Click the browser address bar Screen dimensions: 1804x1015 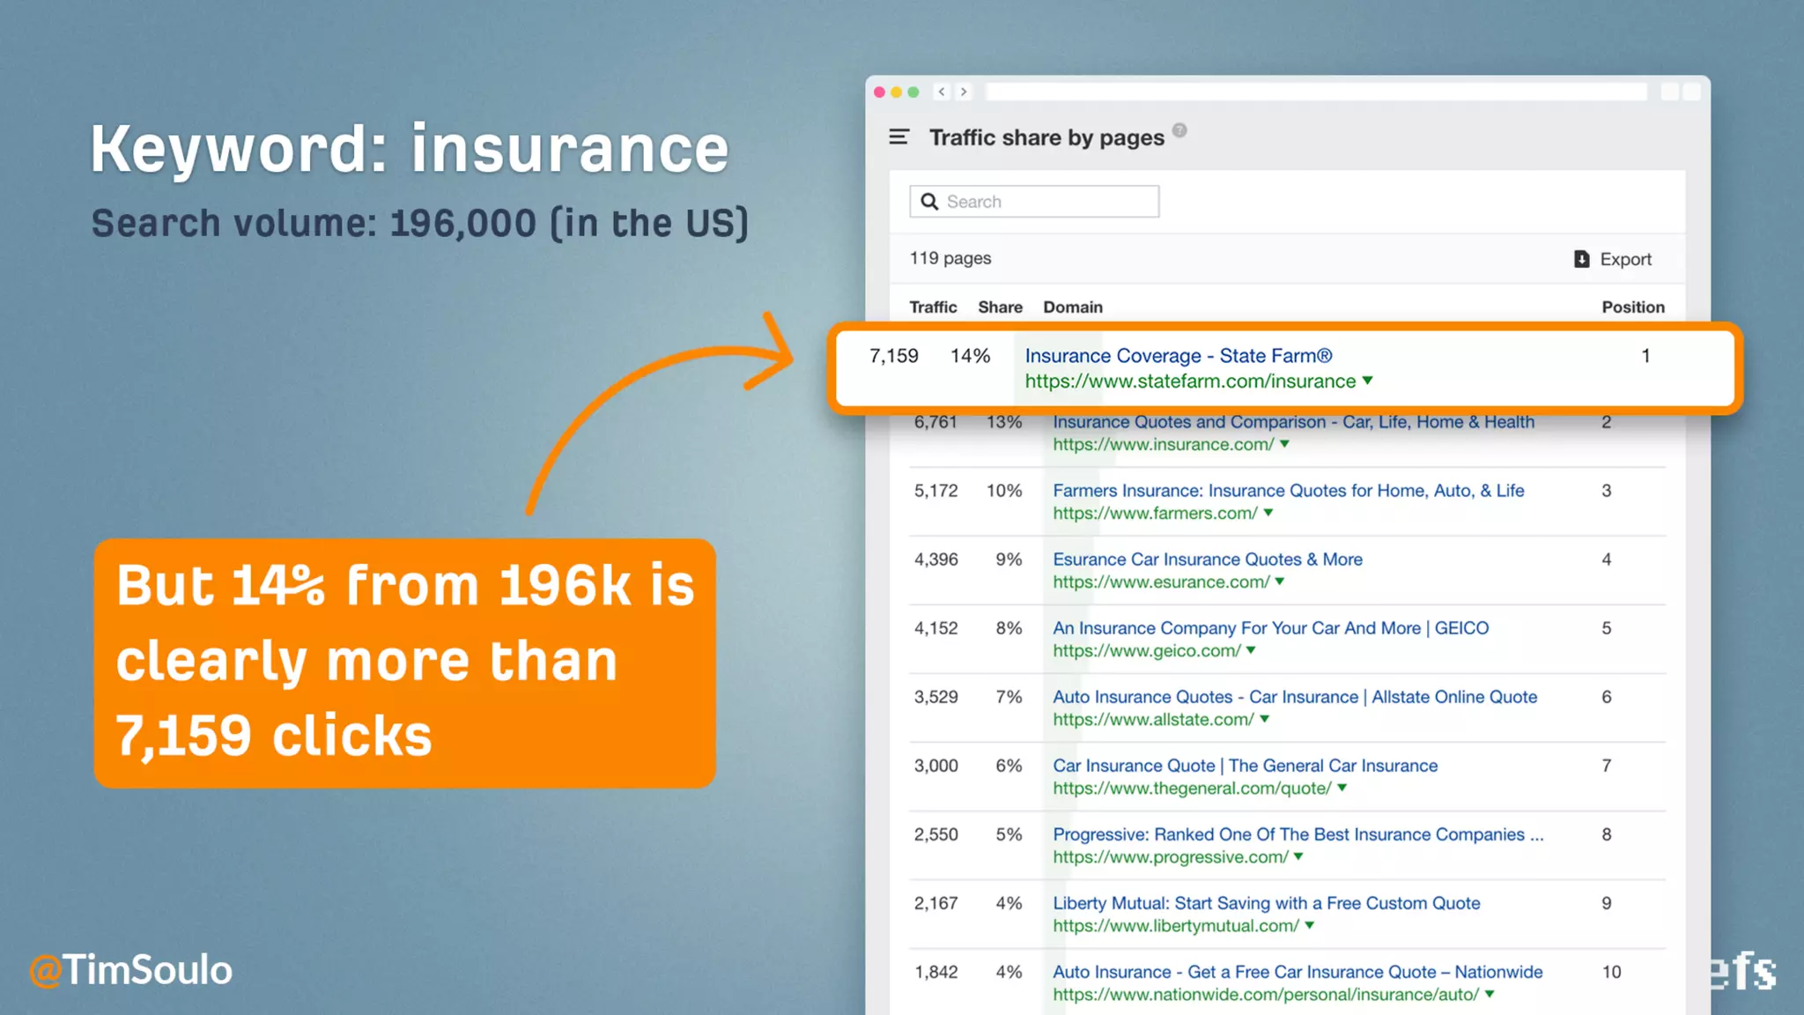click(1316, 92)
